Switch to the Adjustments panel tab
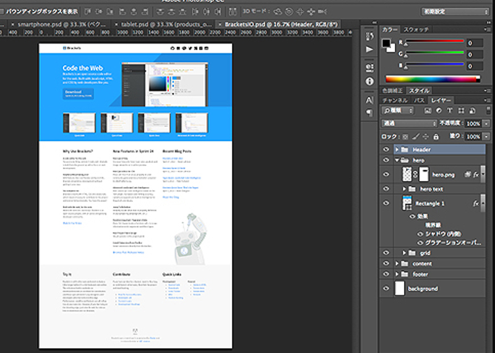The image size is (495, 353). [x=393, y=90]
